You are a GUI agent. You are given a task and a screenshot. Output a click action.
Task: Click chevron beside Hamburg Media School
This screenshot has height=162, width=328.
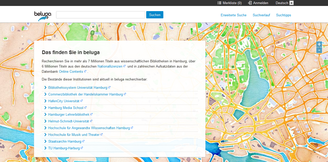(x=45, y=108)
